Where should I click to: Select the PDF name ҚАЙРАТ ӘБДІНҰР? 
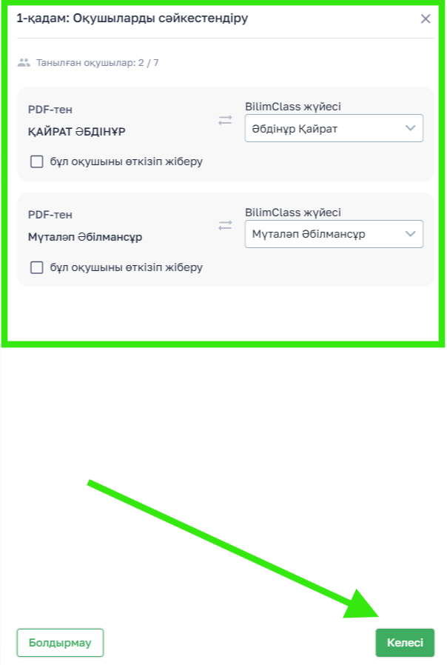pos(77,132)
